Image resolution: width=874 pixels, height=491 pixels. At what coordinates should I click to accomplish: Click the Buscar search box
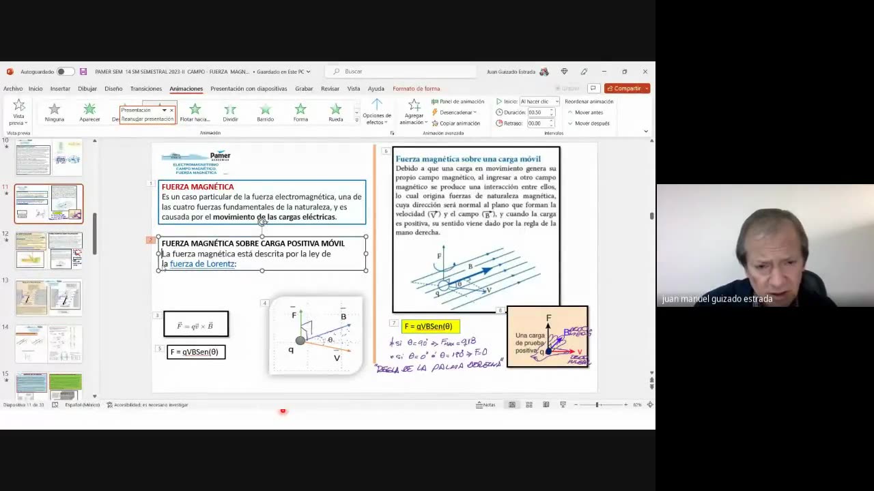(401, 72)
